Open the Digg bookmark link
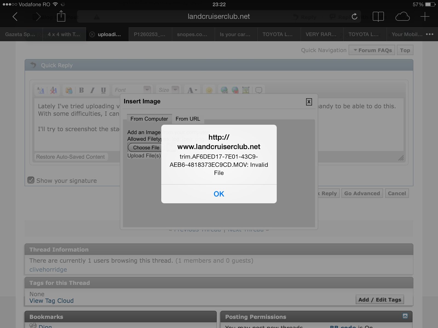Screen dimensions: 438x328 45,326
